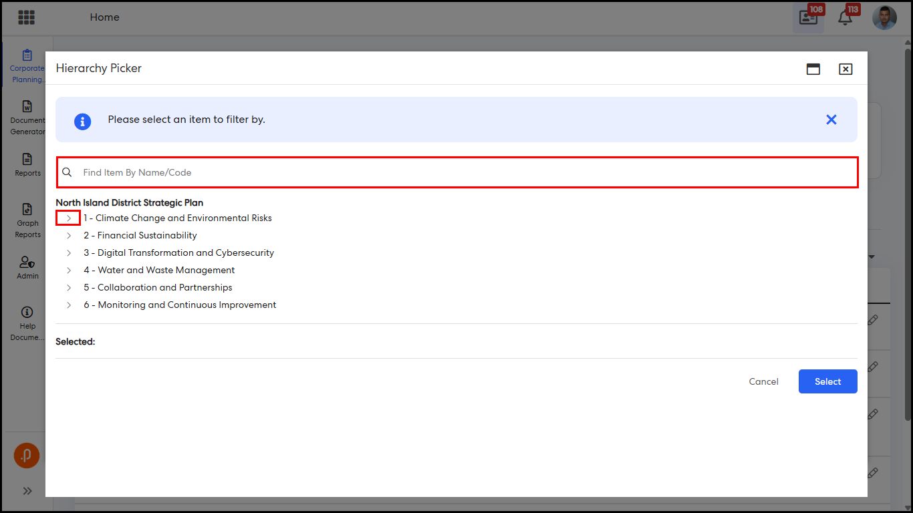Open the Document Generator sidebar icon
The image size is (913, 513).
pyautogui.click(x=27, y=118)
